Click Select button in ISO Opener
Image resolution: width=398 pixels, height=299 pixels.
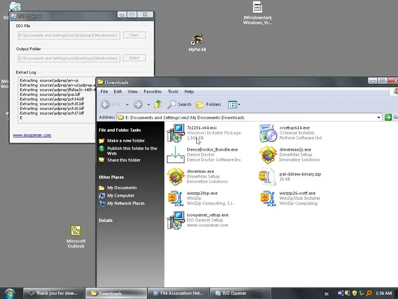coord(134,58)
